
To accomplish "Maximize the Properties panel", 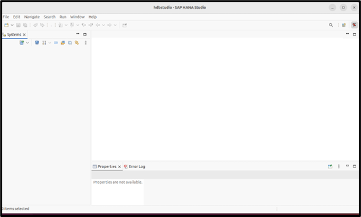I will click(x=354, y=166).
